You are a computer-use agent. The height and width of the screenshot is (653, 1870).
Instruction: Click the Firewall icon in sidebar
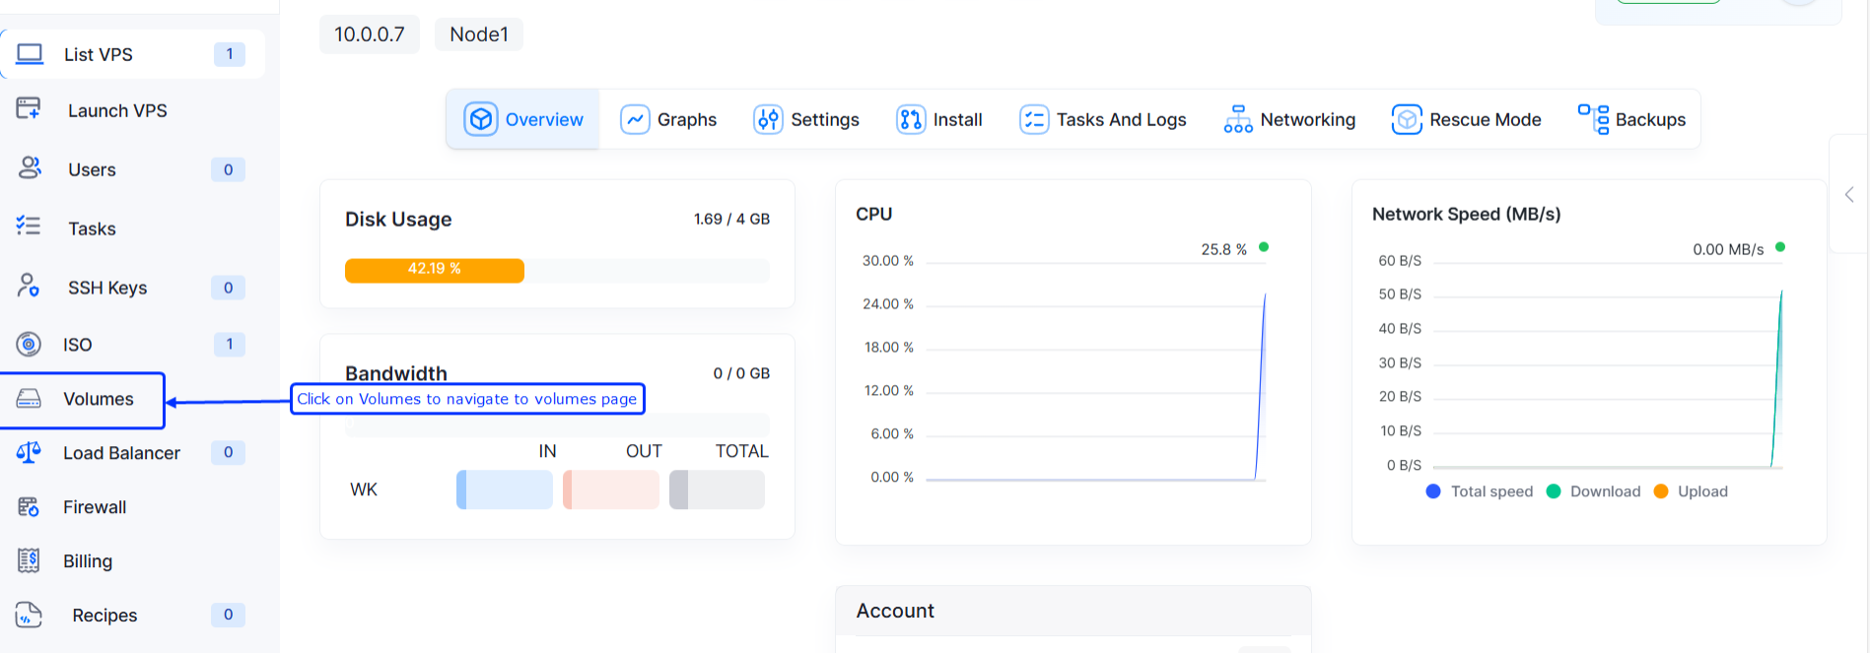[29, 506]
